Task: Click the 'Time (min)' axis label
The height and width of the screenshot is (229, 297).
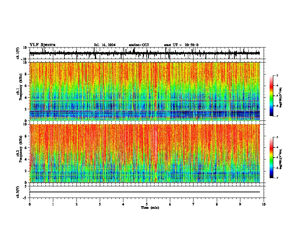Action: 150,208
